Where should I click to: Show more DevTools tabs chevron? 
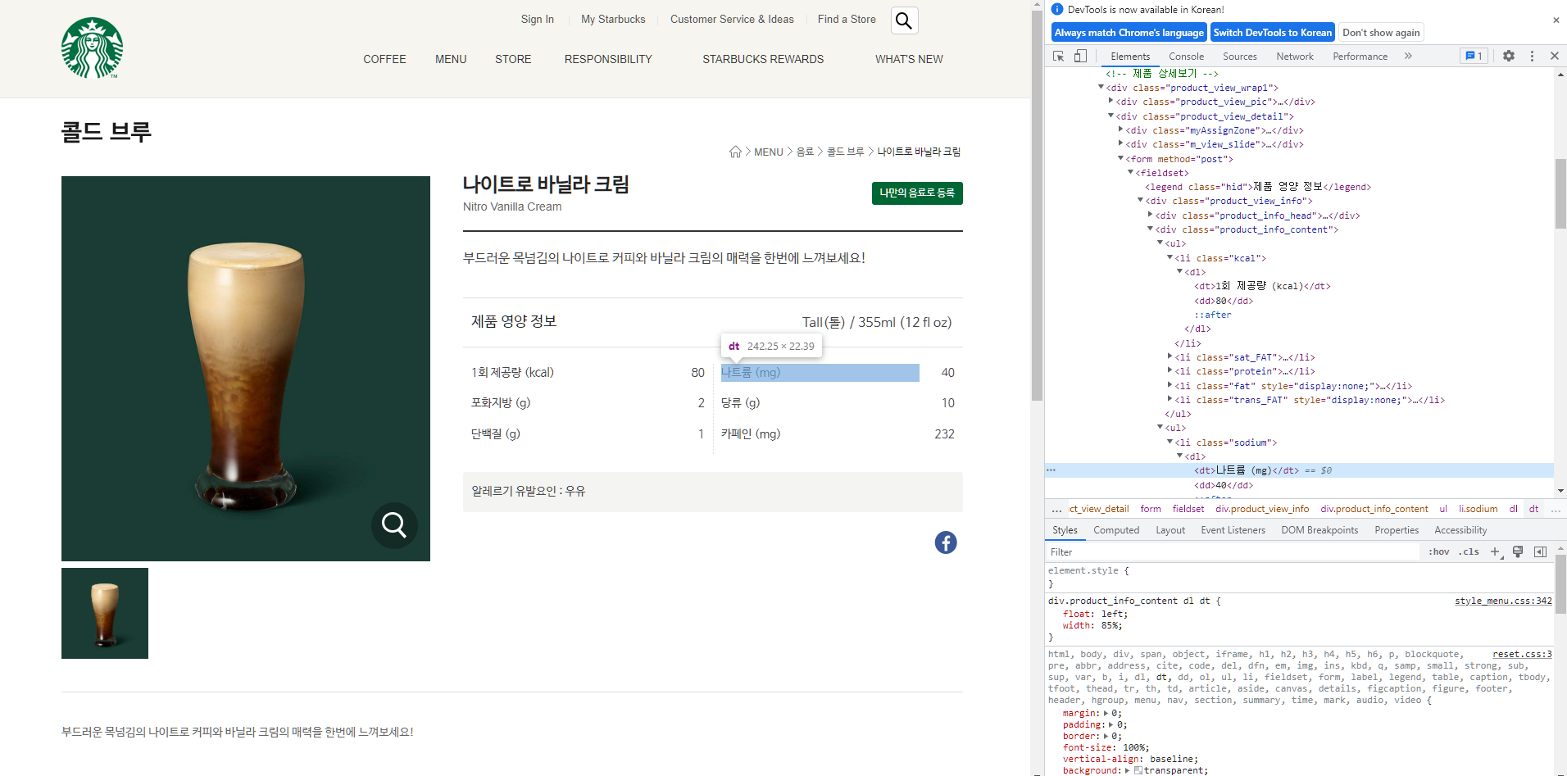pos(1408,56)
